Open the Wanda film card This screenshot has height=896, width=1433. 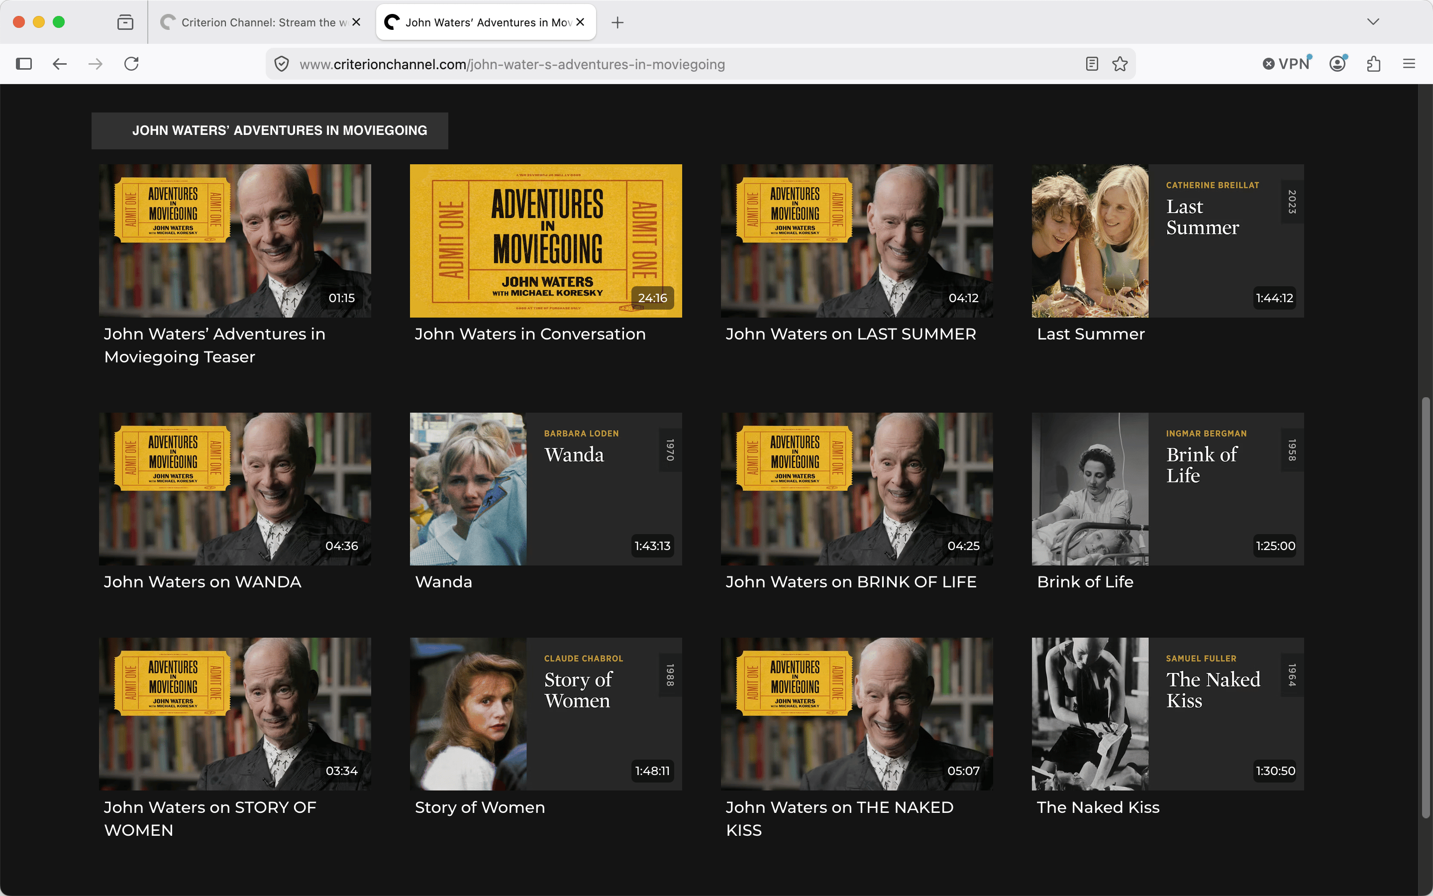click(546, 489)
